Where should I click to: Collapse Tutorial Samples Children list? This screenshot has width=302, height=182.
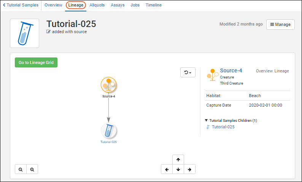tap(207, 121)
